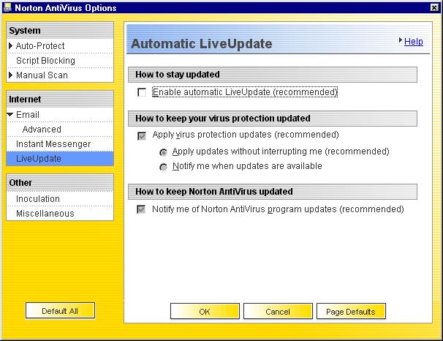Click the Norton AntiVirus title bar icon
The height and width of the screenshot is (341, 443).
(7, 7)
